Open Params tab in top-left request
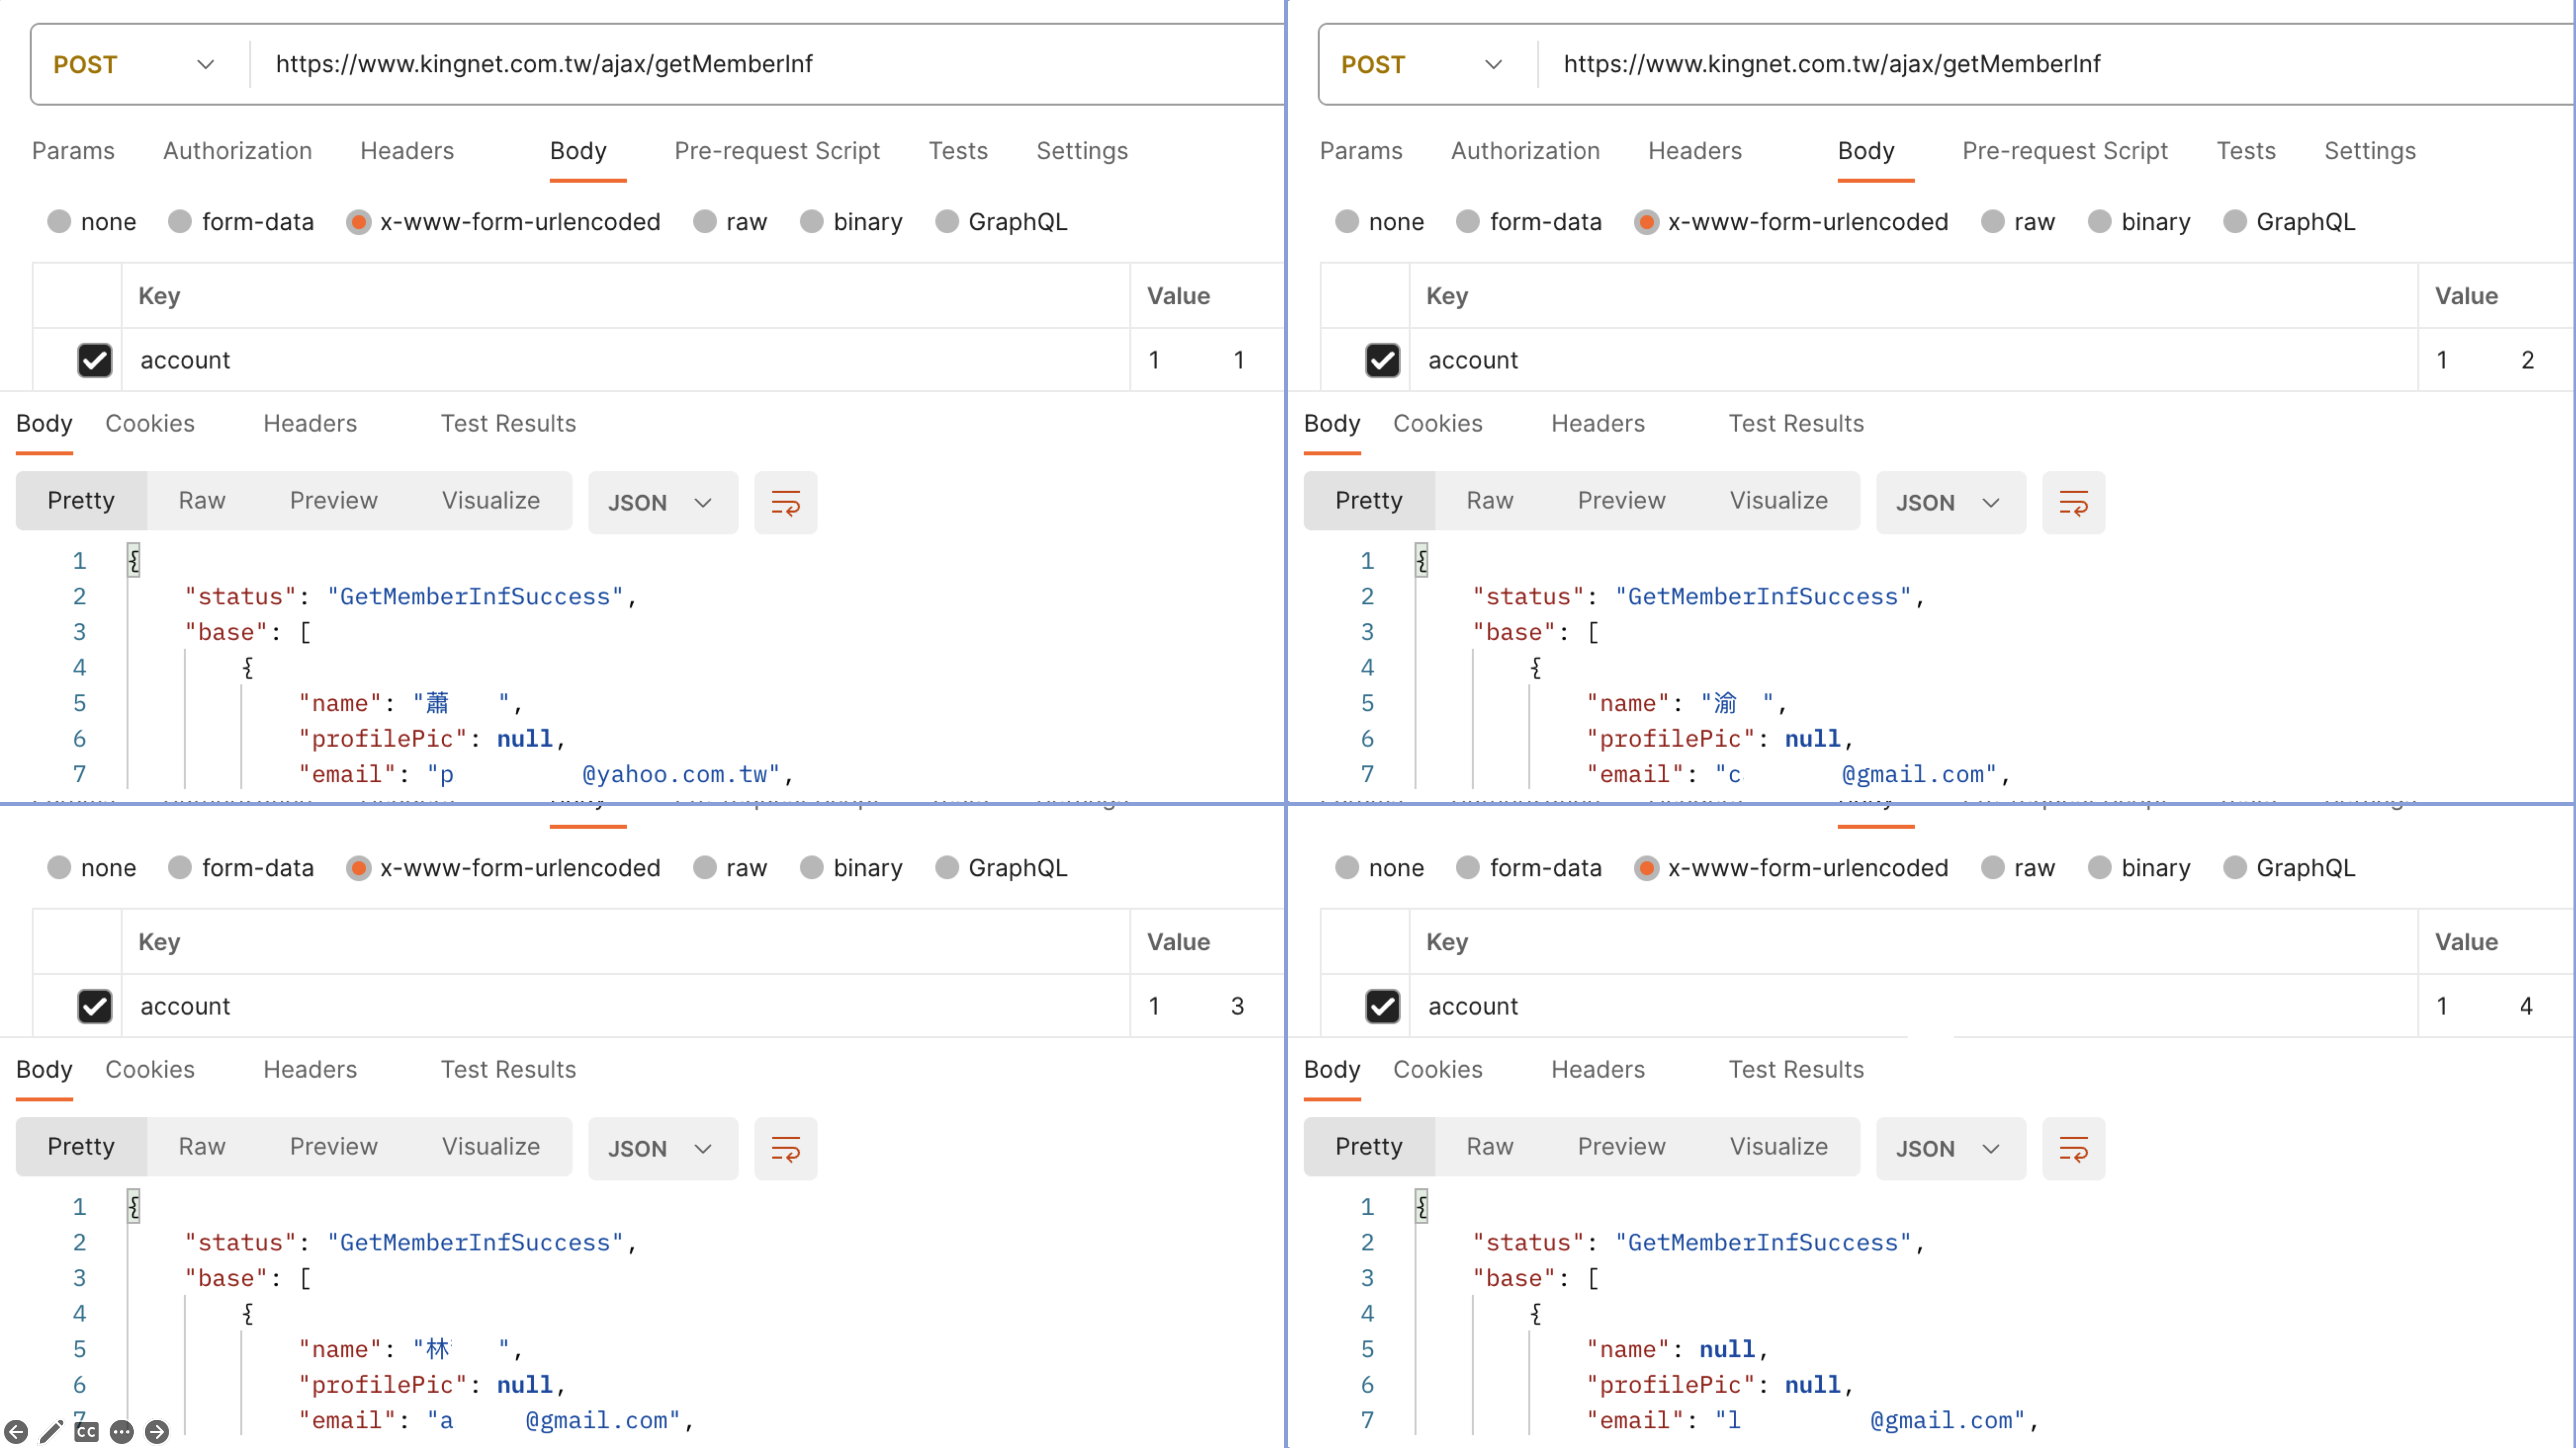The height and width of the screenshot is (1448, 2576). click(x=73, y=151)
